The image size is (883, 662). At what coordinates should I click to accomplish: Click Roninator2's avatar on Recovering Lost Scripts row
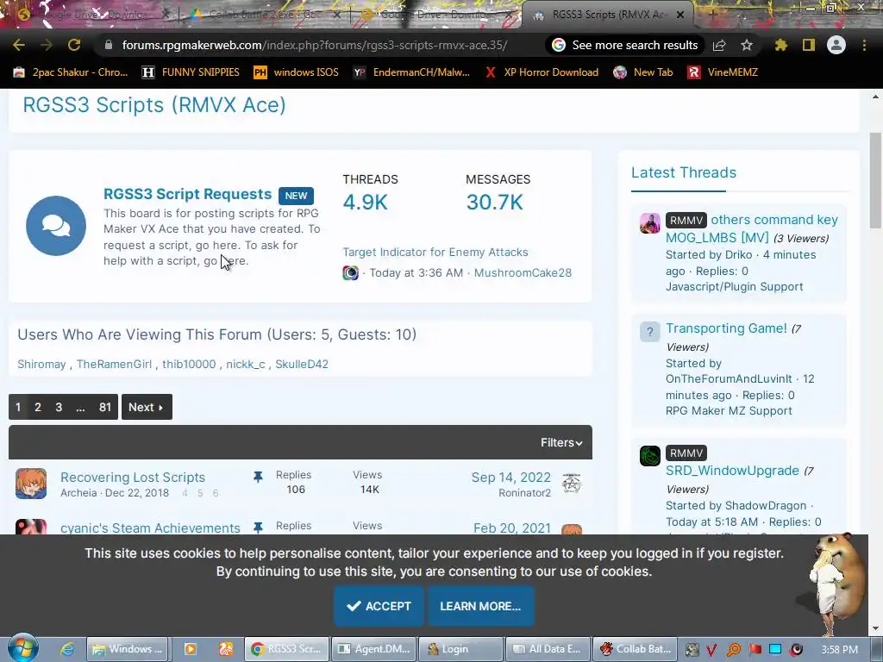tap(572, 483)
